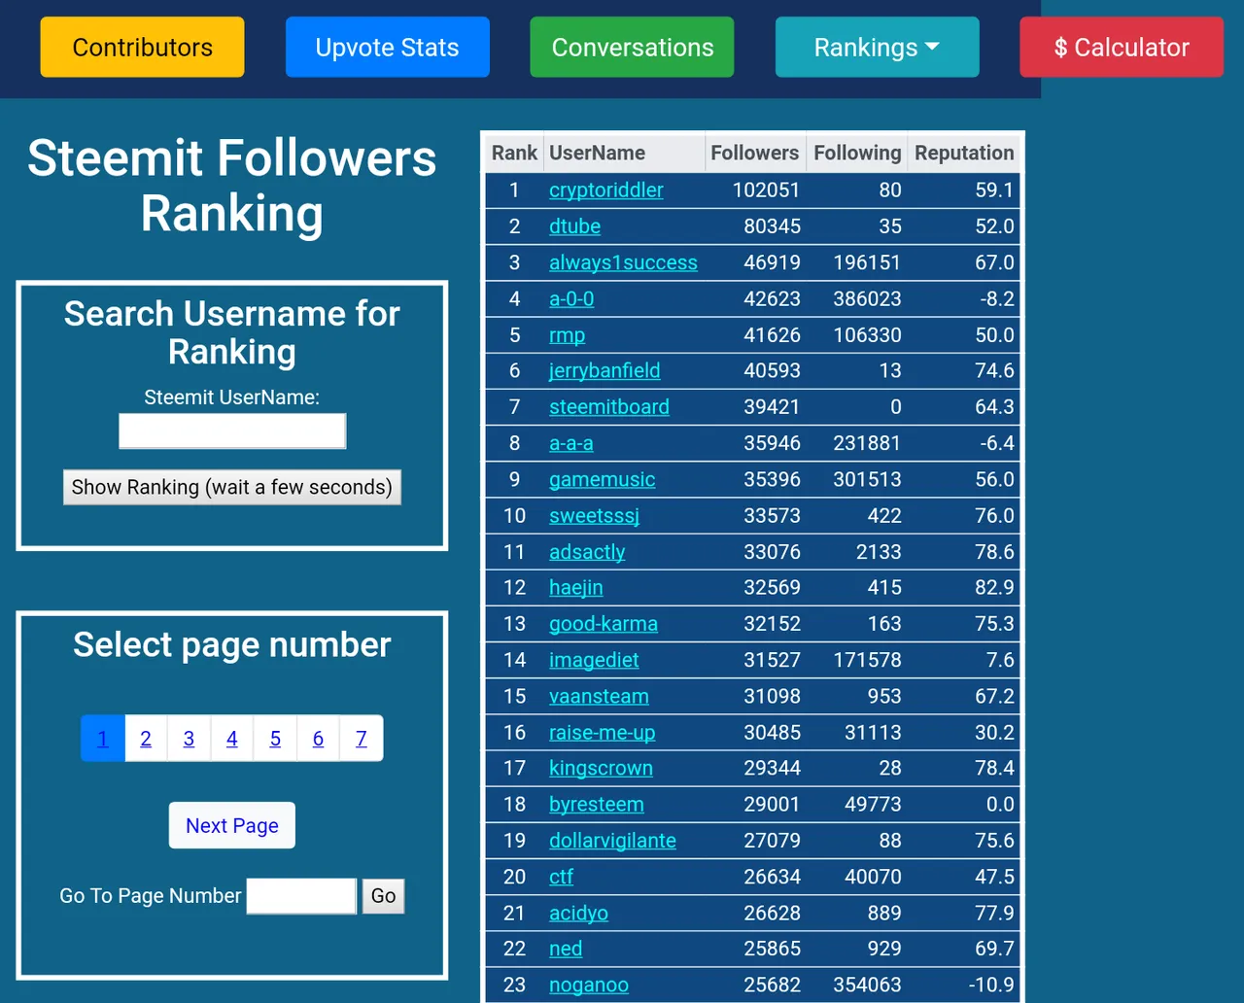Open the raise-me-up user link
1244x1003 pixels.
click(602, 733)
